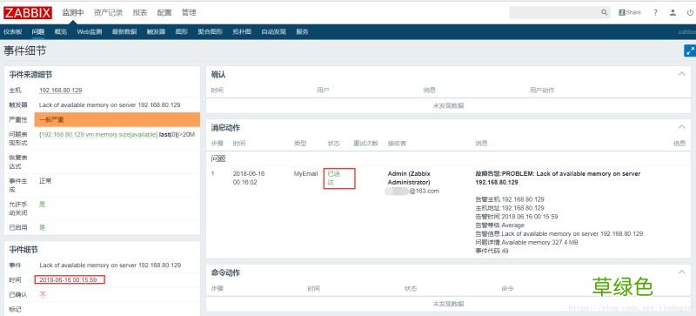Open the 监测中 top menu
The width and height of the screenshot is (696, 316).
[73, 12]
